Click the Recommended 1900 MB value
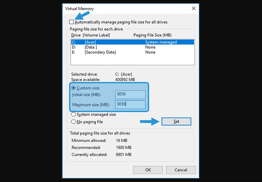 pos(124,148)
